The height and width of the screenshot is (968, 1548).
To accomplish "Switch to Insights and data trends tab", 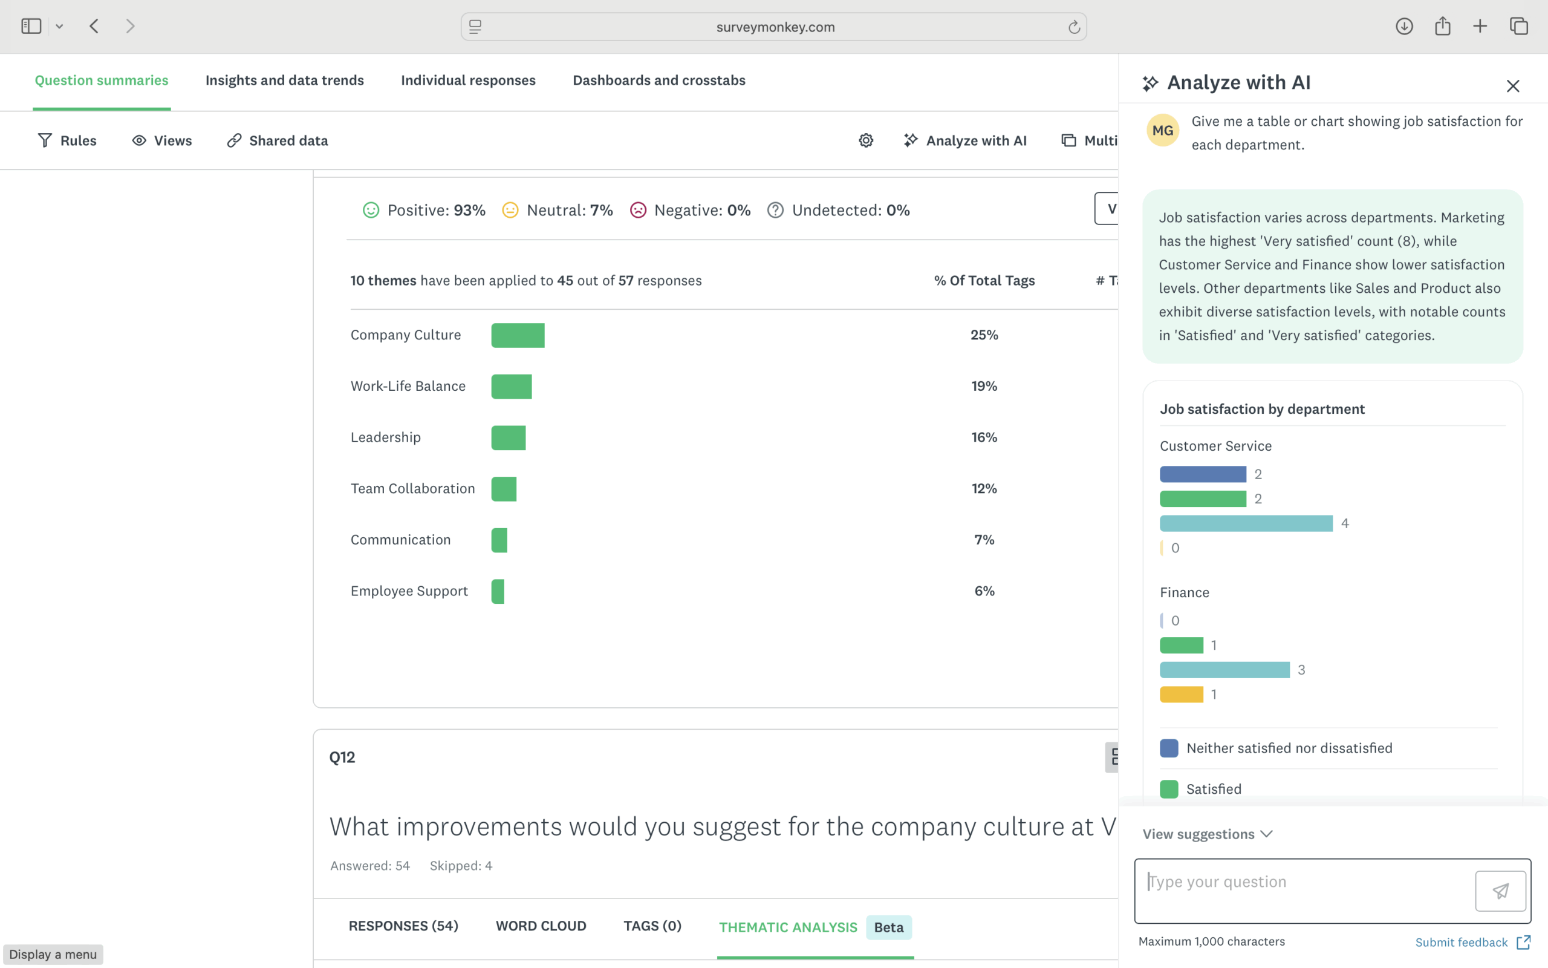I will click(x=285, y=80).
